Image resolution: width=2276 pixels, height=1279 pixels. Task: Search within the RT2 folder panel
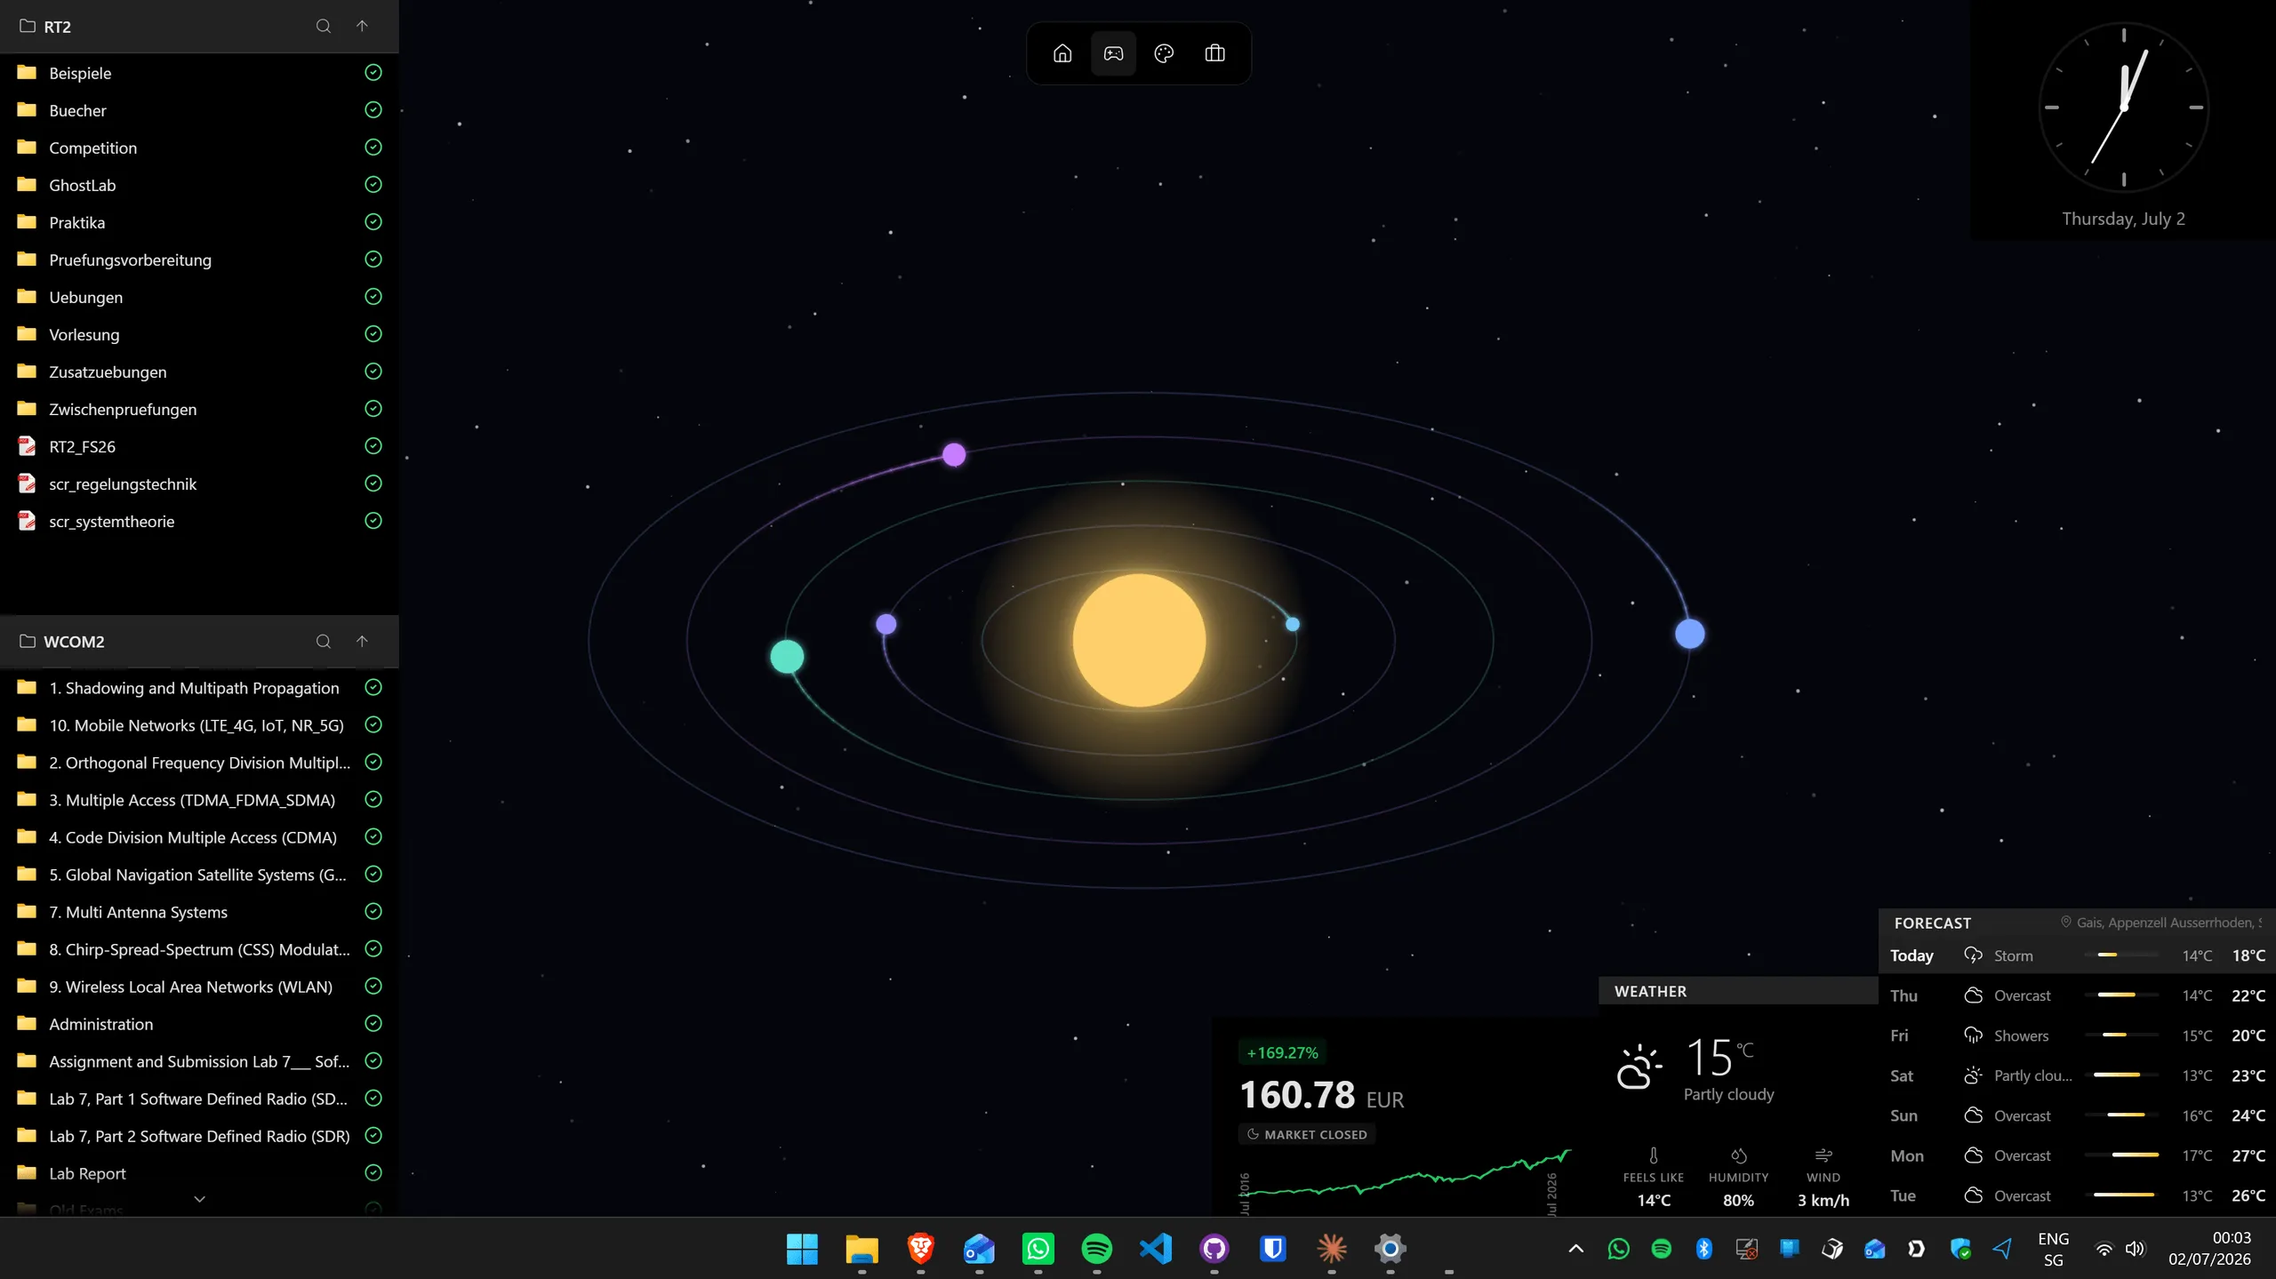[324, 27]
